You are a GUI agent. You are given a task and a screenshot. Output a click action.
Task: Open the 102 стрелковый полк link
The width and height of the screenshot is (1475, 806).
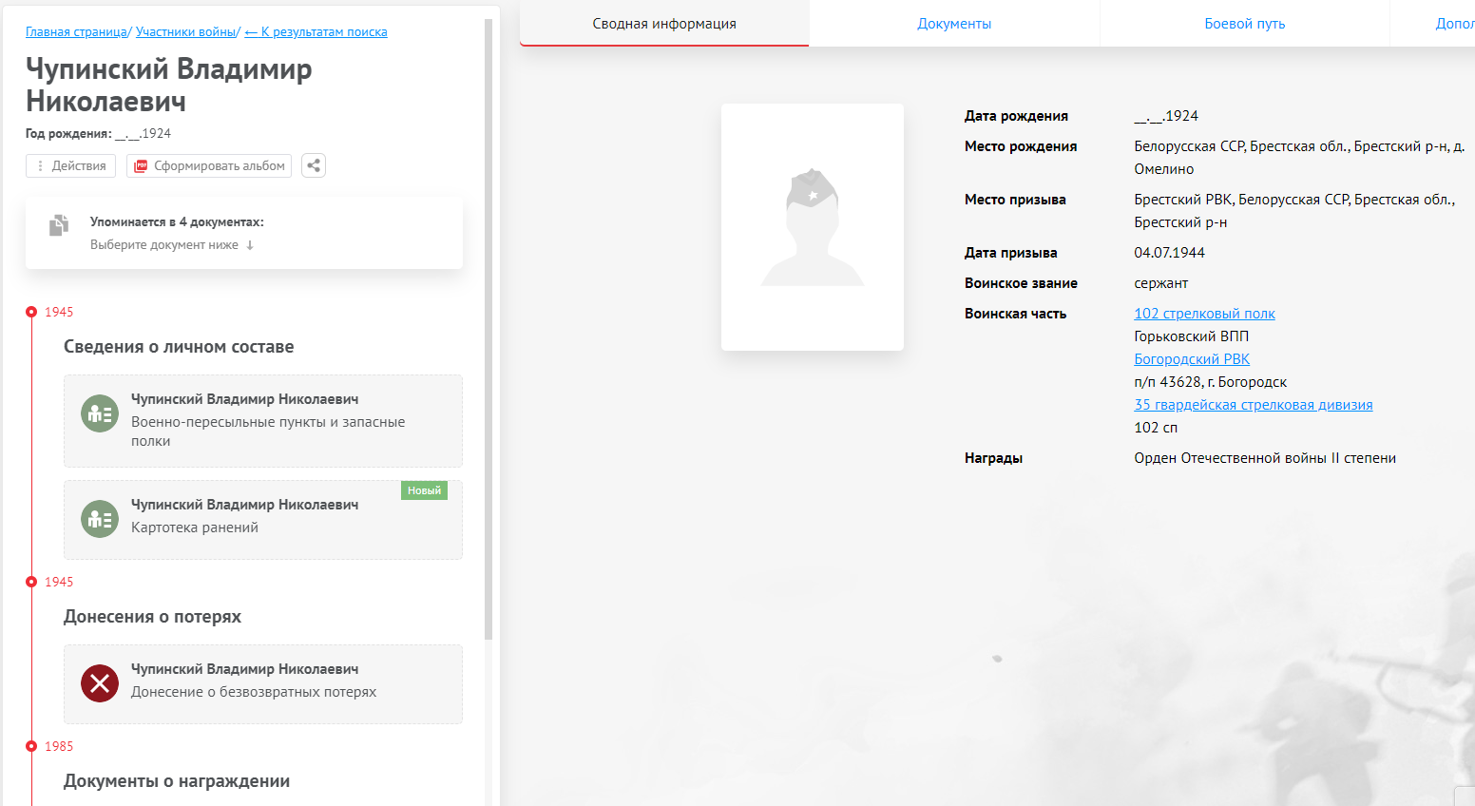(x=1204, y=314)
